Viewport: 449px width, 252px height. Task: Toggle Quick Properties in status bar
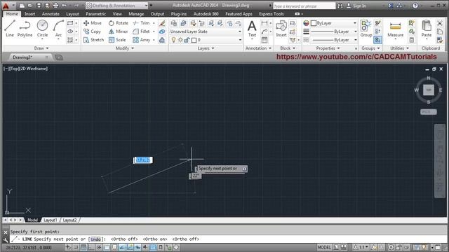(161, 247)
